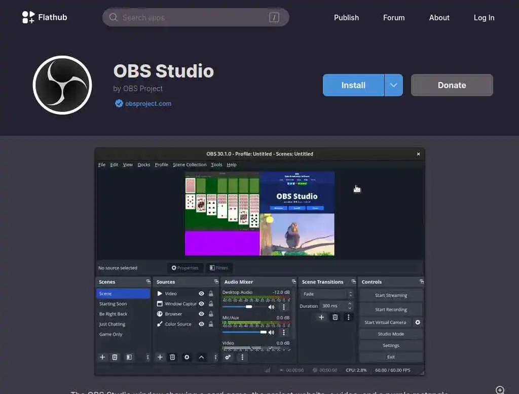Undock the Scenes panel
This screenshot has height=394, width=519.
tap(149, 282)
